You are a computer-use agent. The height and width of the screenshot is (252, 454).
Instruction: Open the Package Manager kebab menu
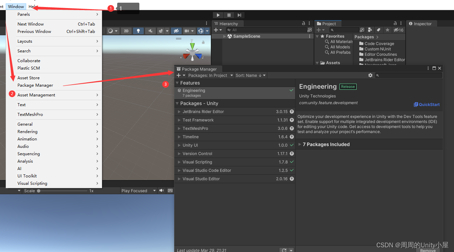click(428, 68)
